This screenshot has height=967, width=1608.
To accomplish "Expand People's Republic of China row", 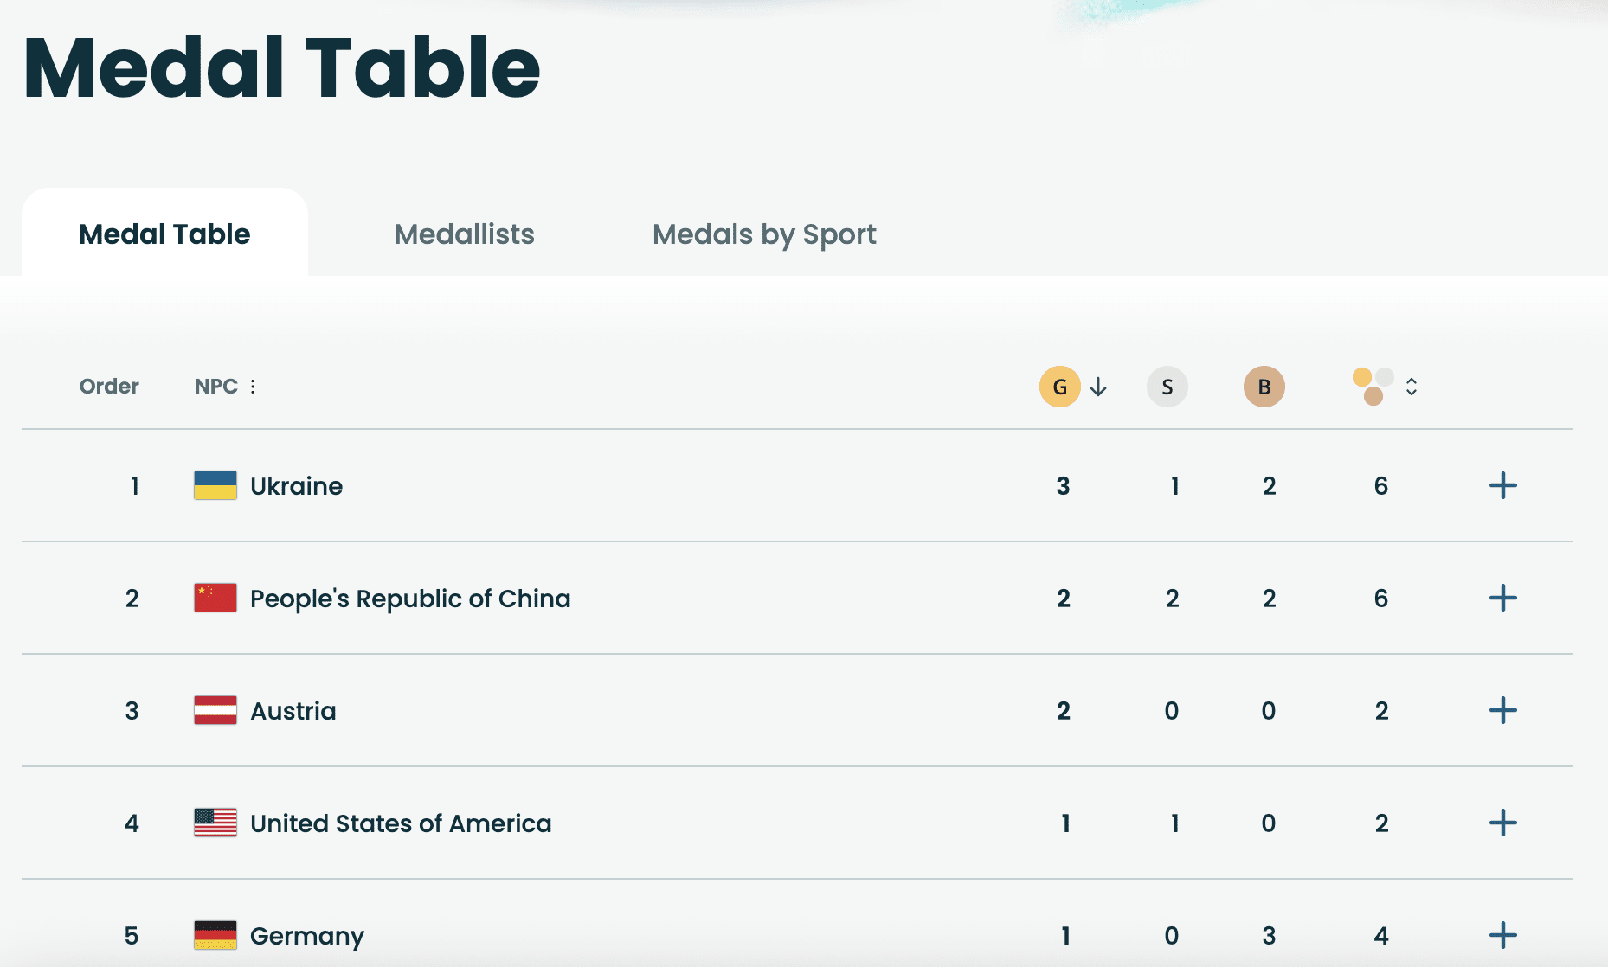I will 1502,598.
